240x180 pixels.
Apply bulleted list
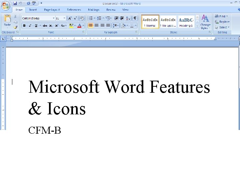point(91,18)
